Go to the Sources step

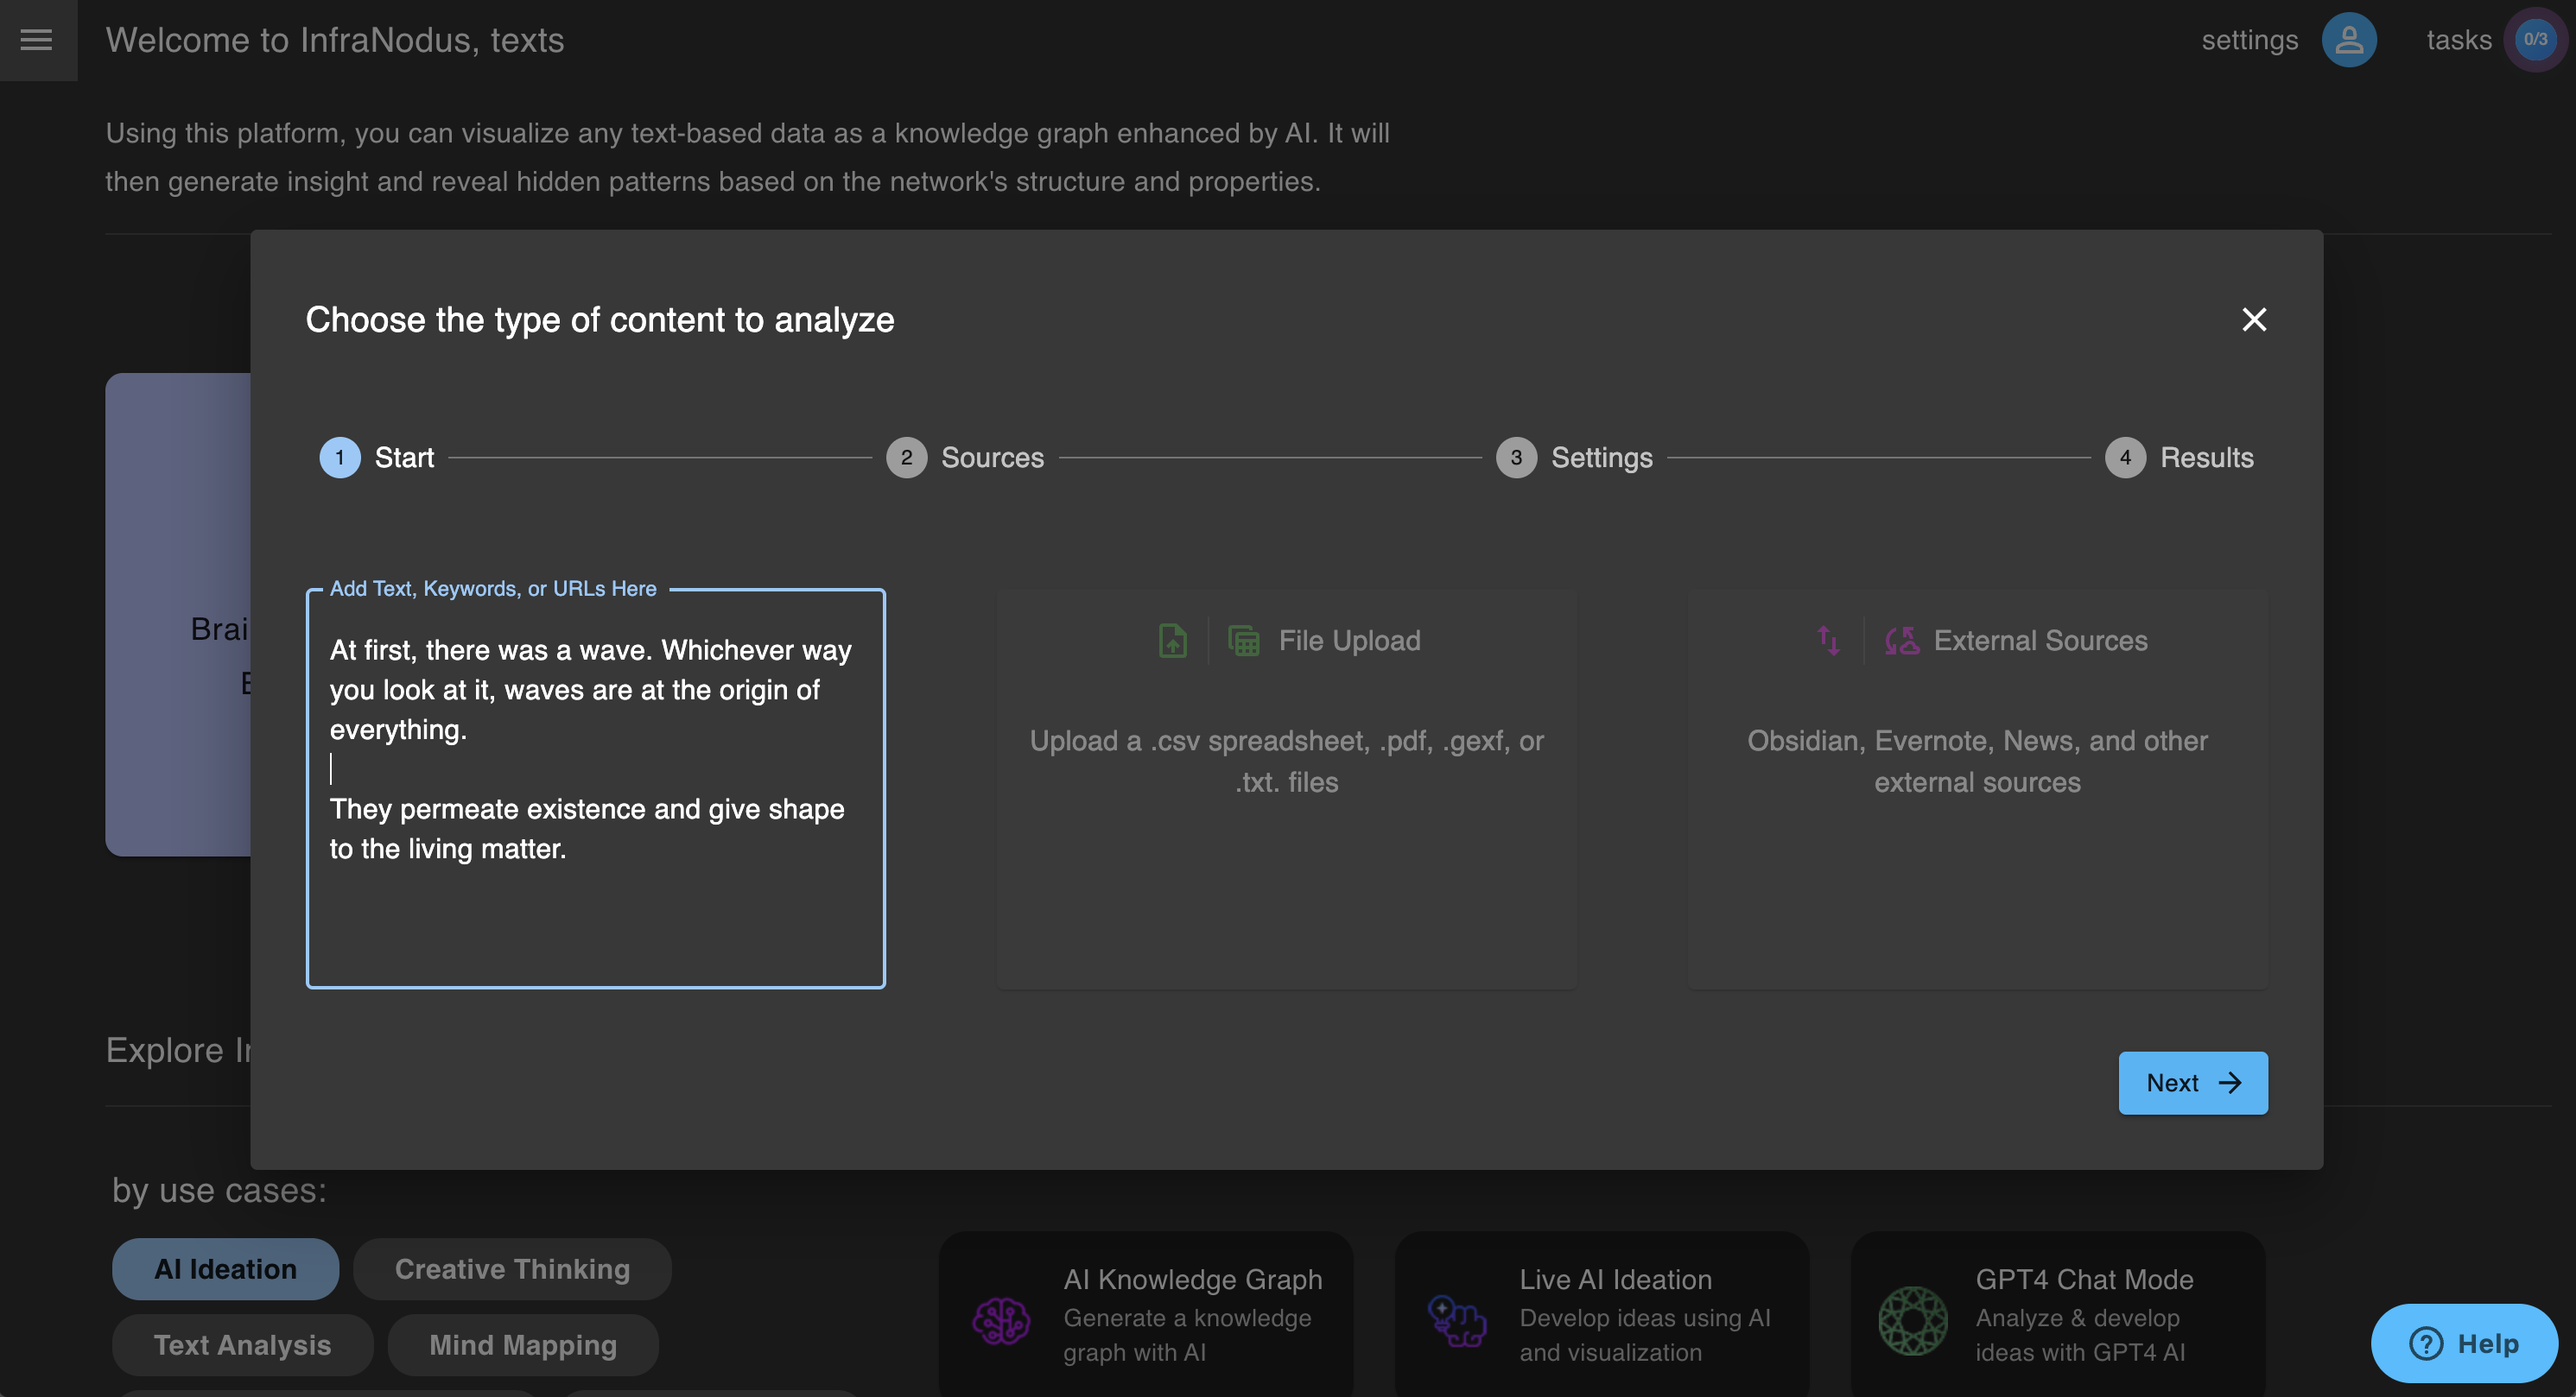(x=965, y=458)
